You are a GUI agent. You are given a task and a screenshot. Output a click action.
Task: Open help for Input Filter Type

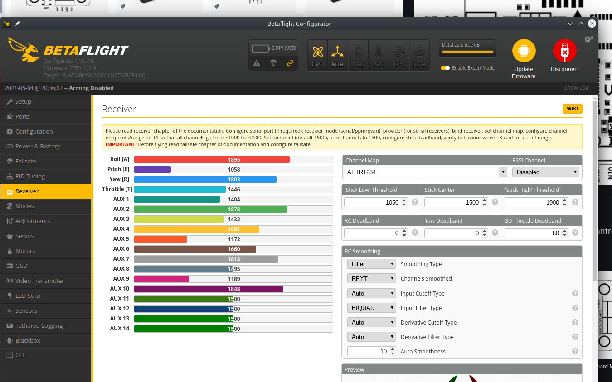pyautogui.click(x=575, y=308)
